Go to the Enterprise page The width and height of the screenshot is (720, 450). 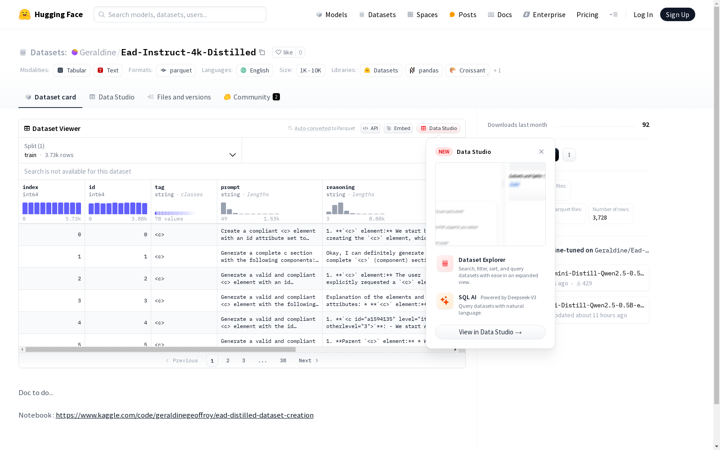(544, 14)
